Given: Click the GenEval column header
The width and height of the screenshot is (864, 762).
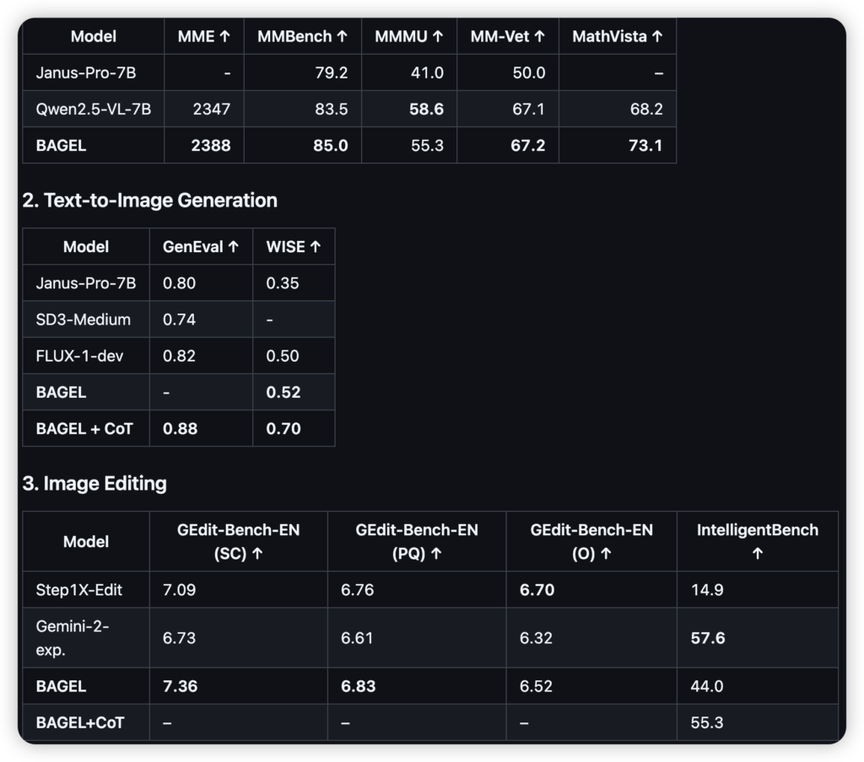Looking at the screenshot, I should 201,247.
